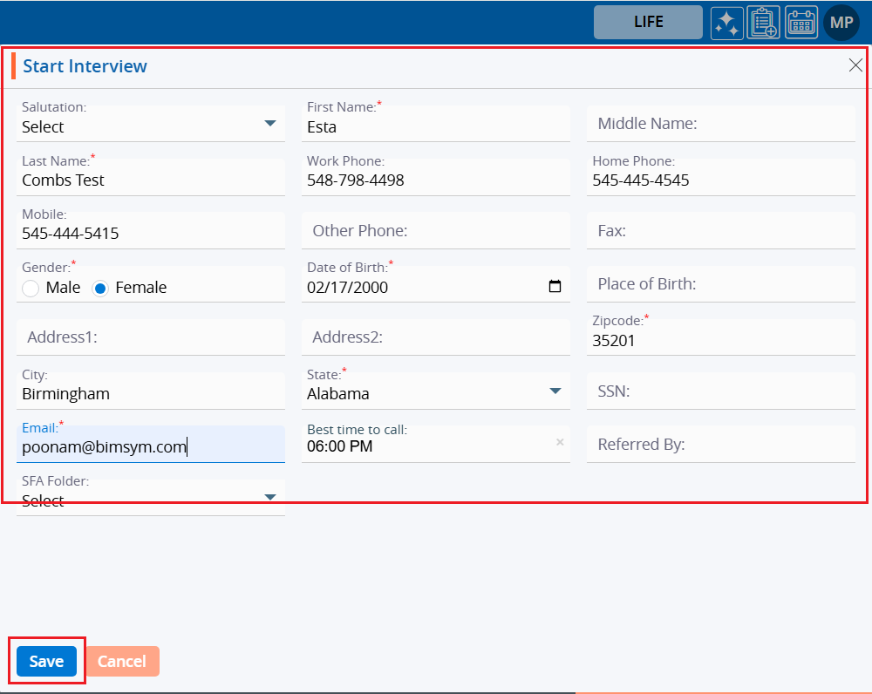The width and height of the screenshot is (872, 694).
Task: Select the Female gender radio button
Action: pyautogui.click(x=100, y=288)
